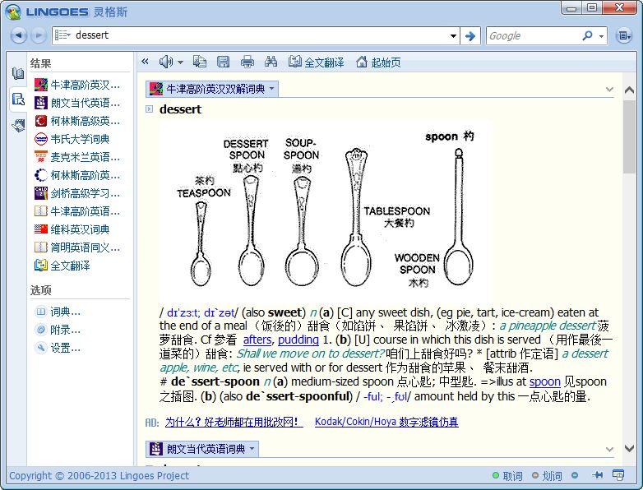Open 附录… options entry
Viewport: 643px width, 490px height.
point(58,330)
